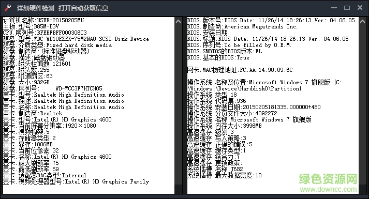Select video memory line 1806MB

[27, 144]
